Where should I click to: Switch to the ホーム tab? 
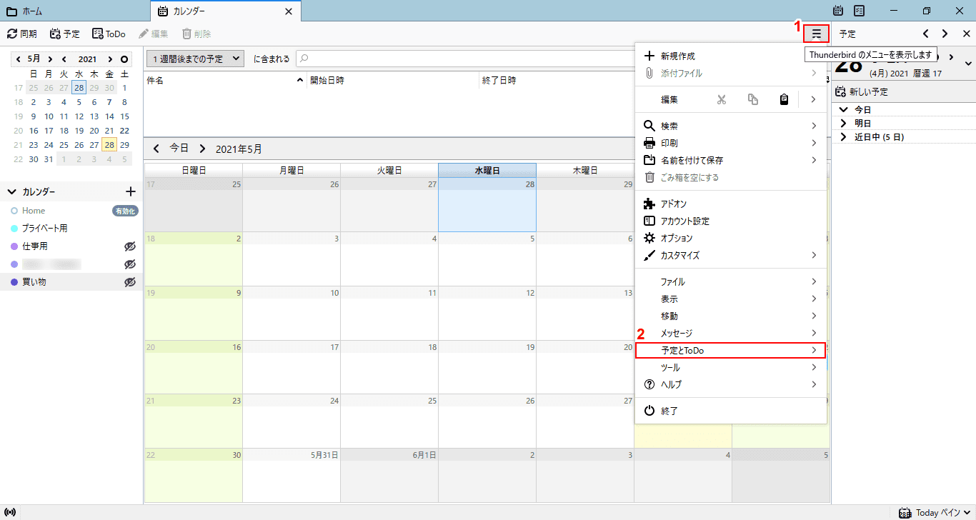(75, 11)
